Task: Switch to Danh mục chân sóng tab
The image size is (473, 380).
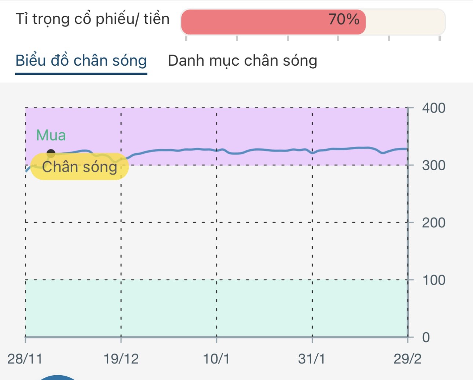Action: (x=242, y=61)
